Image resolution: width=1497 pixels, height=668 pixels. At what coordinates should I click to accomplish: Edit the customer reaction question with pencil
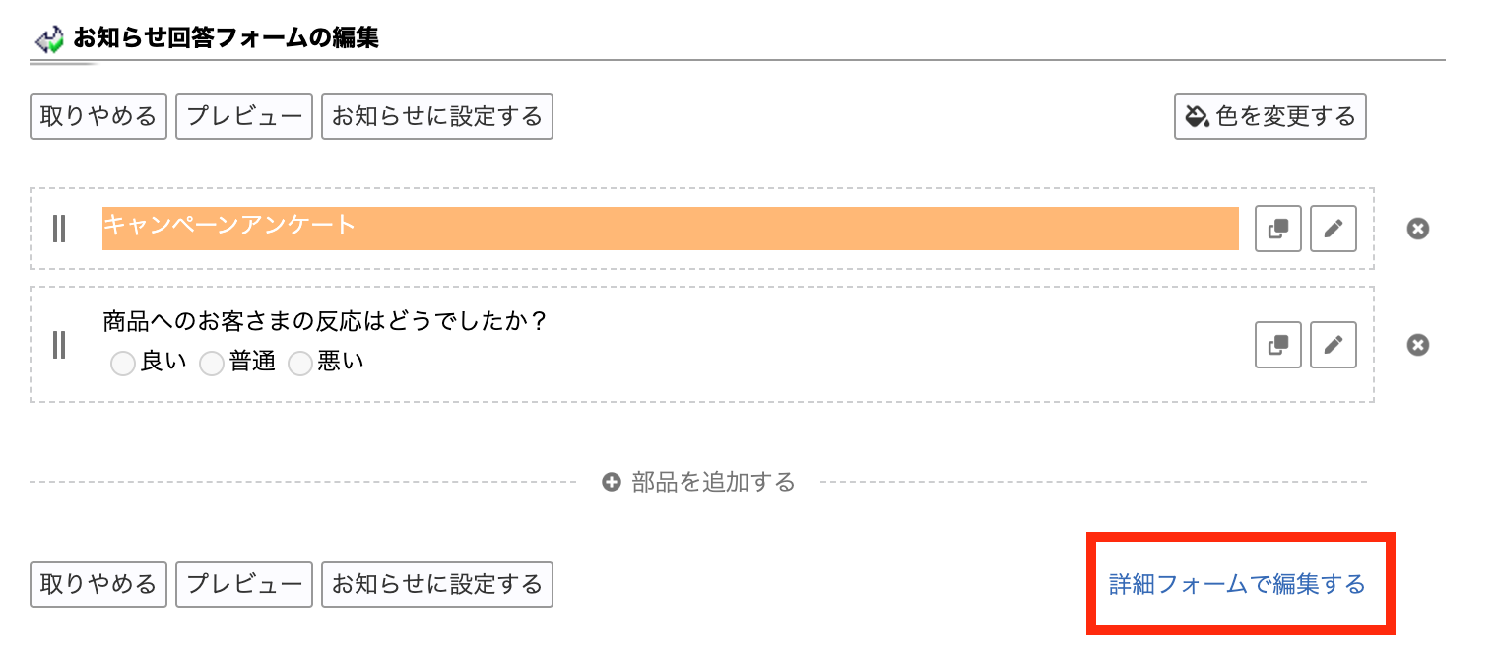pyautogui.click(x=1334, y=345)
